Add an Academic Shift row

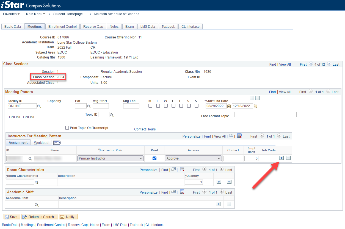(x=218, y=204)
